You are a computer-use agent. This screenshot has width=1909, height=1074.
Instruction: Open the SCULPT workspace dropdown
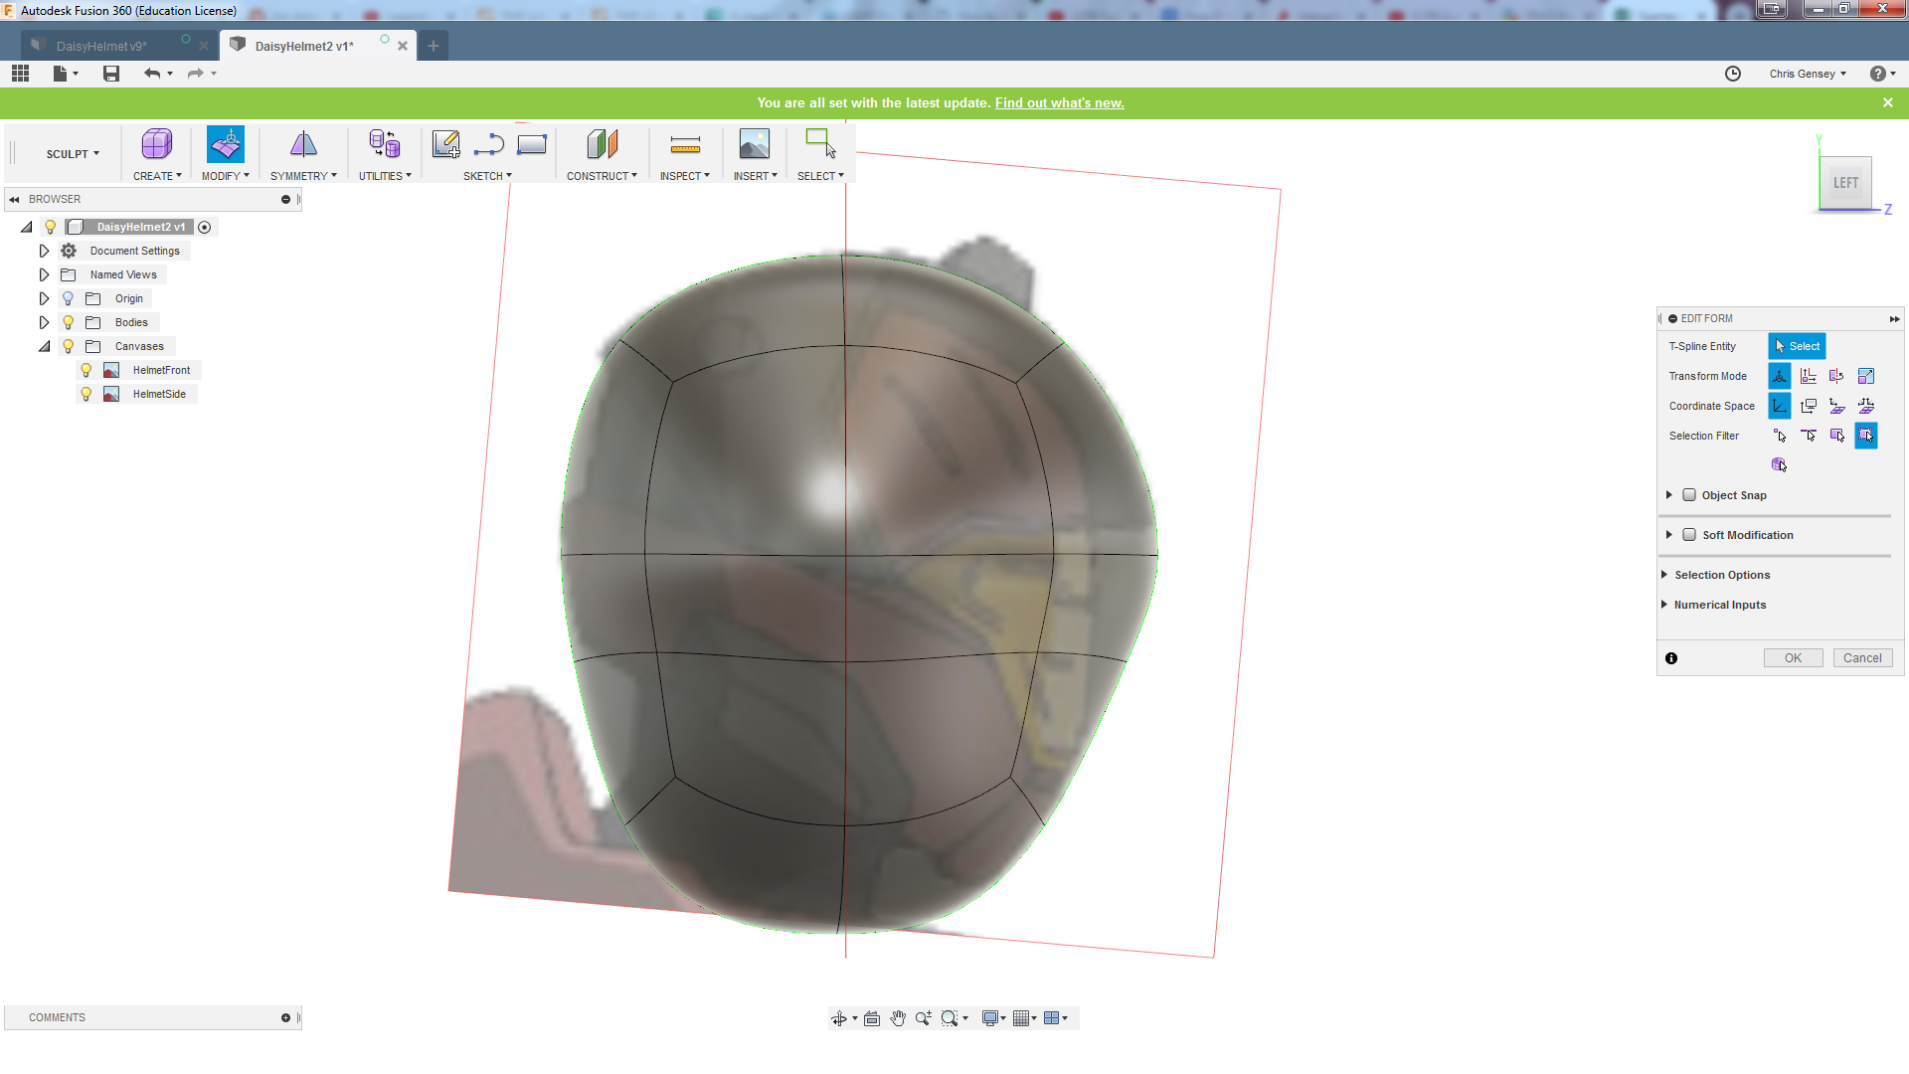click(x=73, y=154)
